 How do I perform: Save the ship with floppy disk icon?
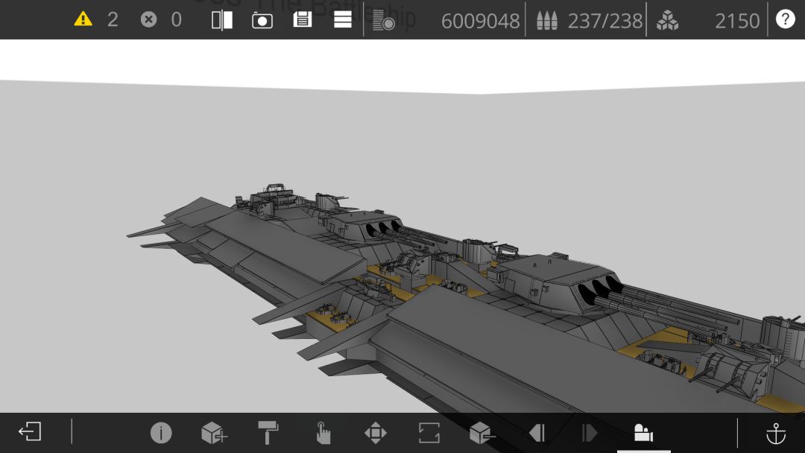[303, 19]
